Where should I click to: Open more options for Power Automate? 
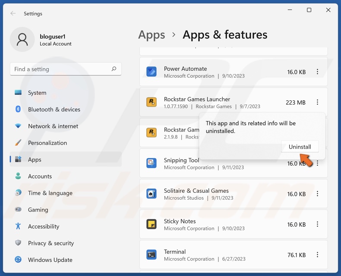pos(317,72)
